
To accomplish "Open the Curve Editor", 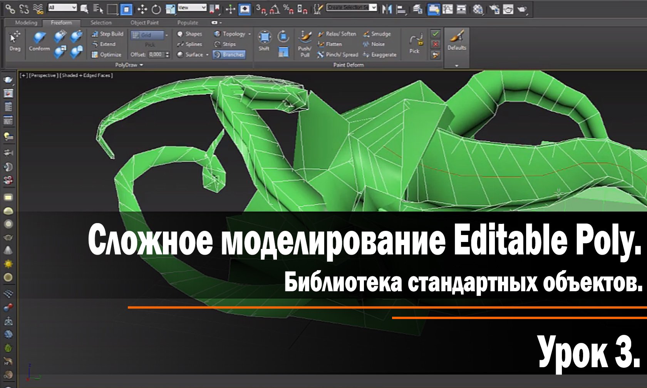I will pos(448,8).
